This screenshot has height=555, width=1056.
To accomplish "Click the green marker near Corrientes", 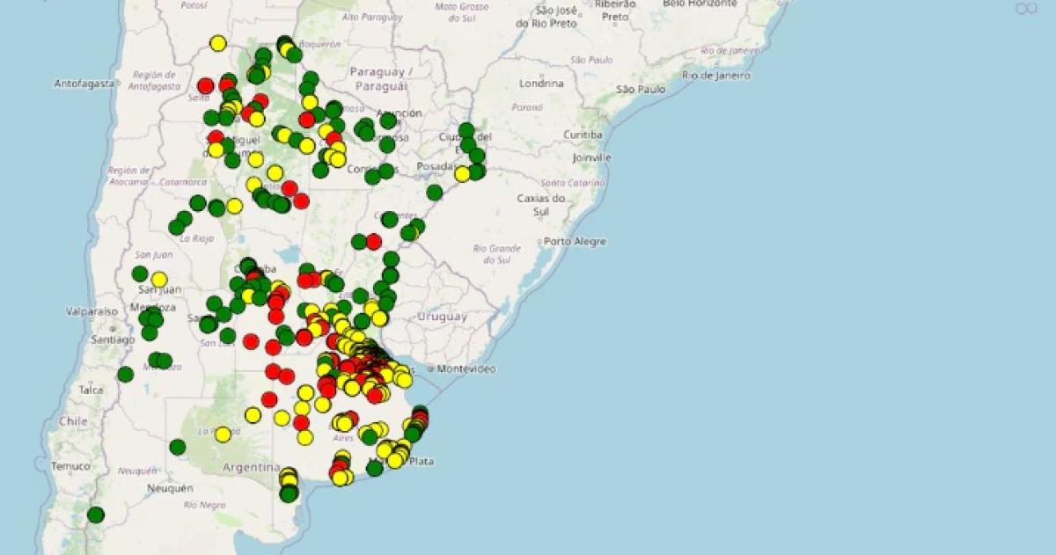I will pos(373,177).
